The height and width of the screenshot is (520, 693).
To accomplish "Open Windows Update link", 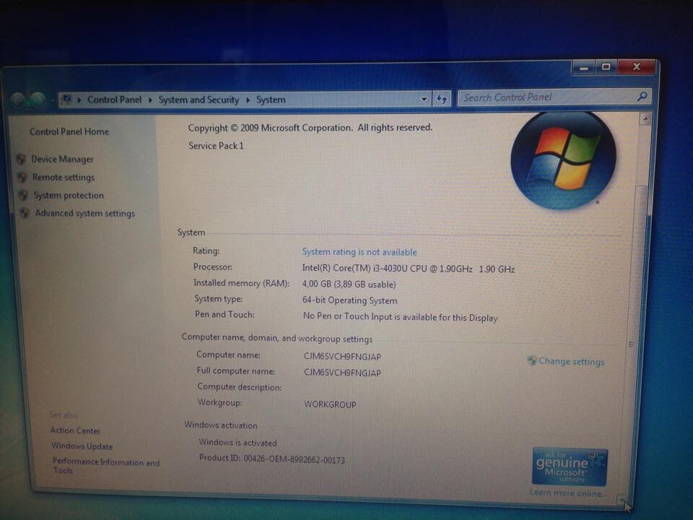I will 82,446.
